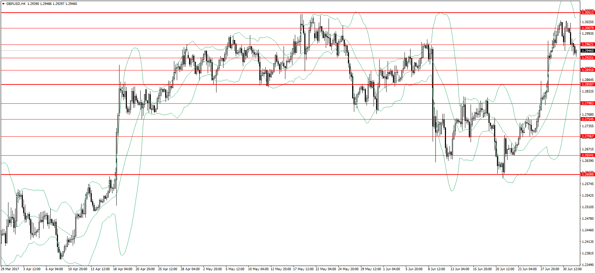Select the red 1.26000 price level label
This screenshot has height=273, width=595.
coord(588,175)
